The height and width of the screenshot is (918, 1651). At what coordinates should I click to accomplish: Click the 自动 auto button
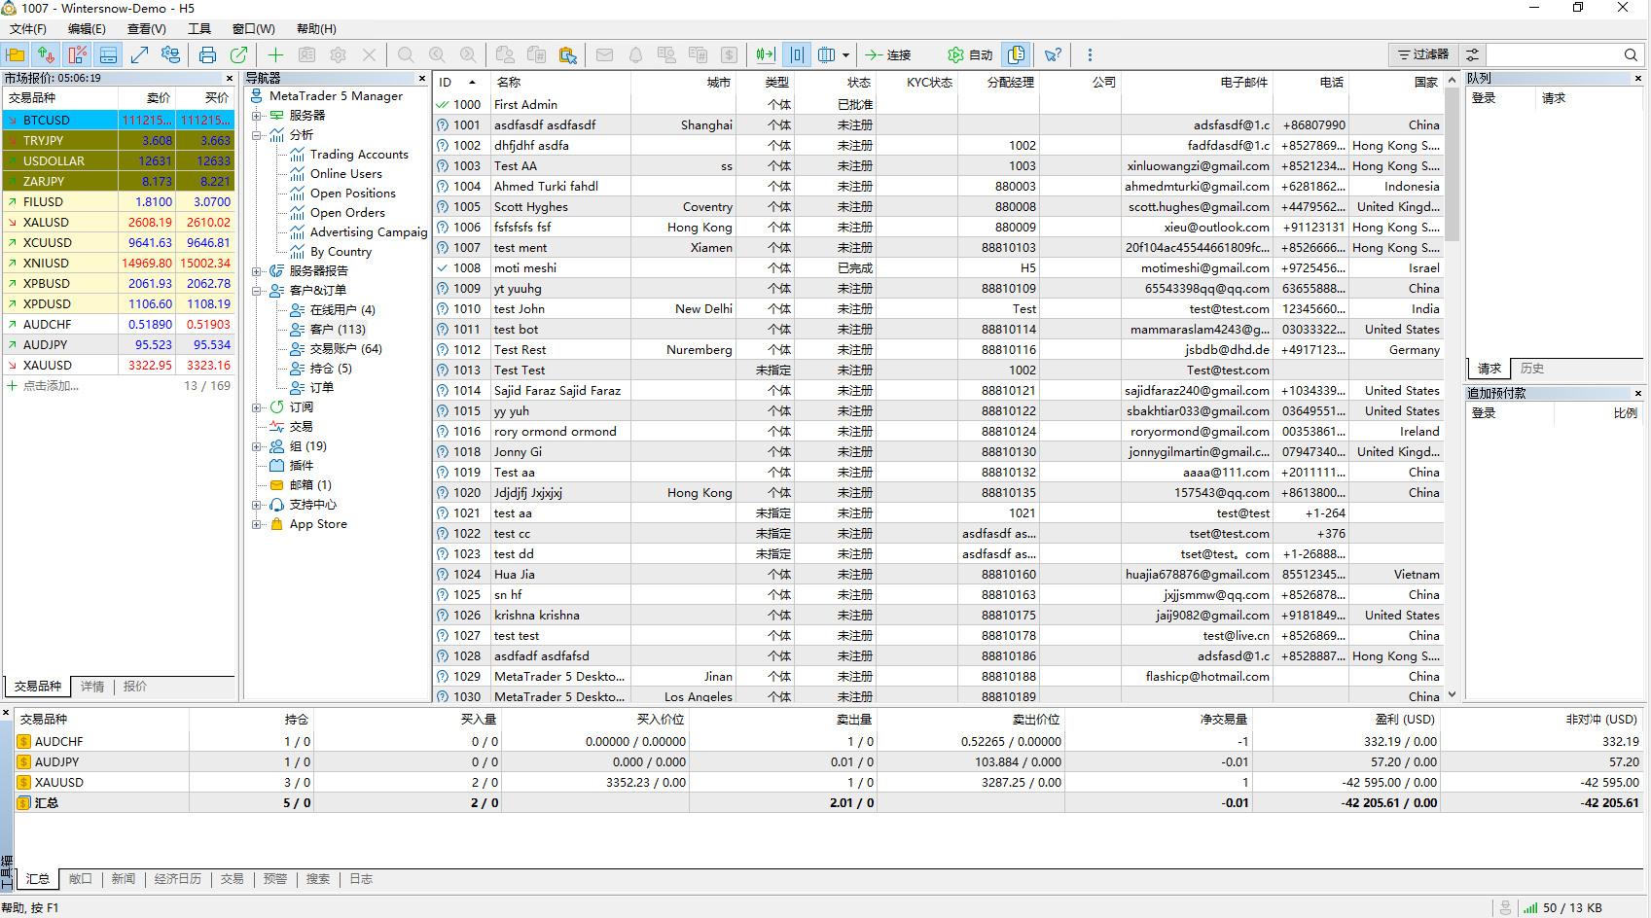(970, 54)
